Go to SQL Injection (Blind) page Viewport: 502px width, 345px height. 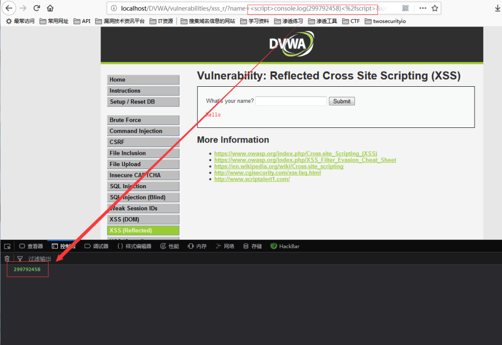[143, 197]
